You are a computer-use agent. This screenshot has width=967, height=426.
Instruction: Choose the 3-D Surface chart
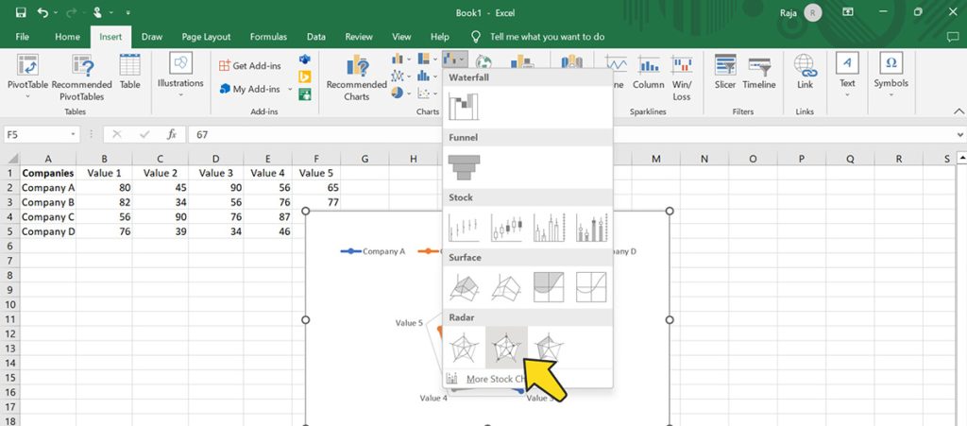coord(464,287)
